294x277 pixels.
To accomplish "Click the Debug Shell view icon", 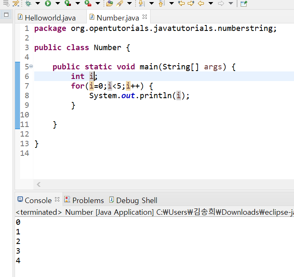I will point(112,199).
